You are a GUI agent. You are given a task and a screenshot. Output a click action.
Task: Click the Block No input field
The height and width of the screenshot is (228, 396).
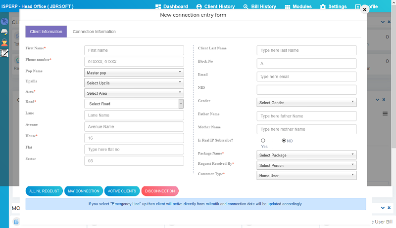(x=306, y=64)
